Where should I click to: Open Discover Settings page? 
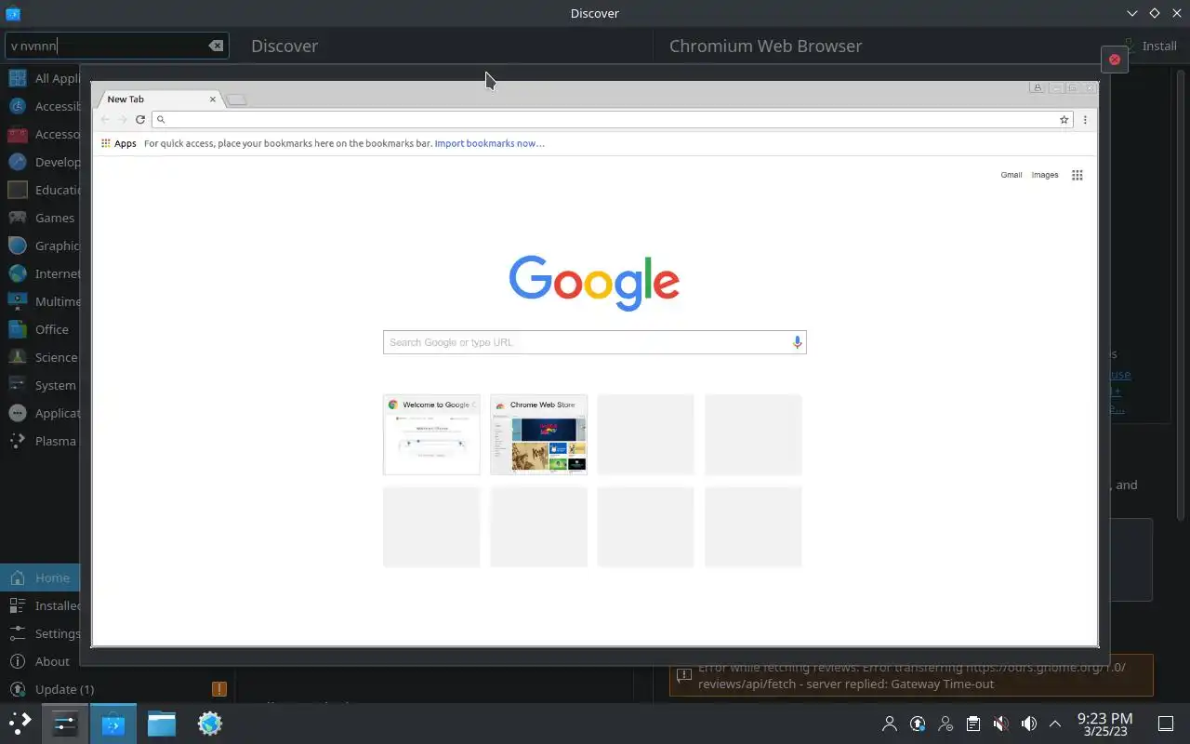41,633
